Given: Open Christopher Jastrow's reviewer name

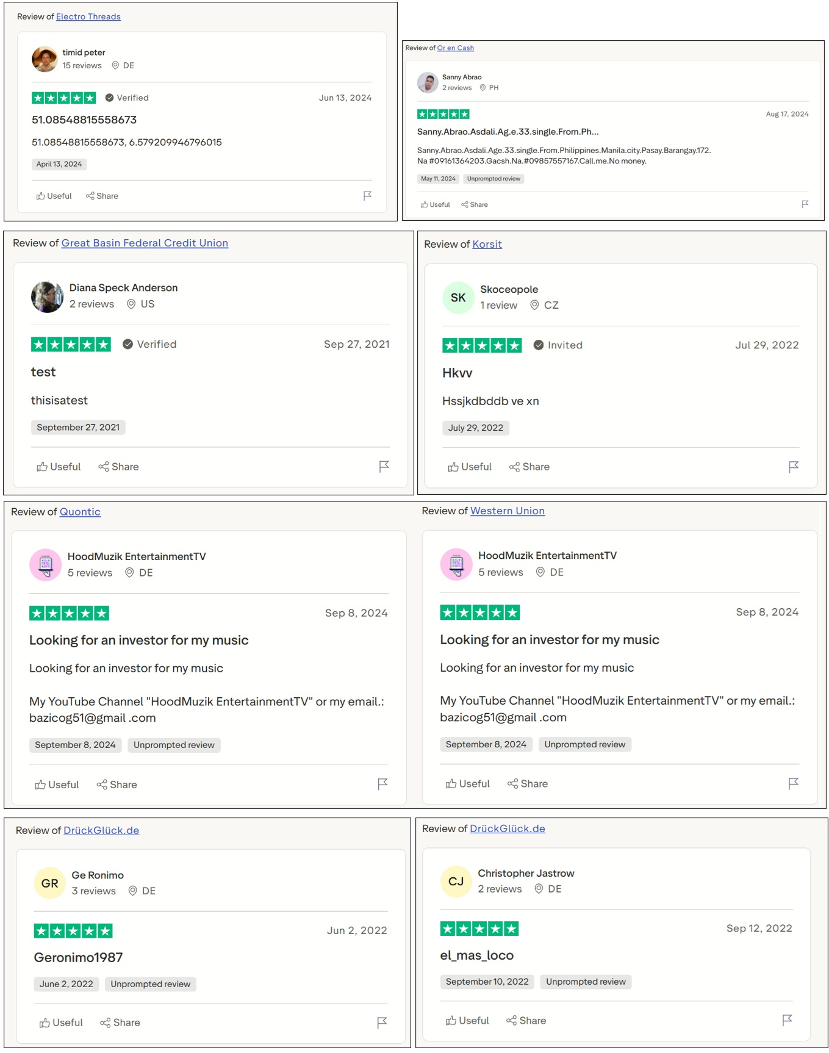Looking at the screenshot, I should pyautogui.click(x=526, y=873).
